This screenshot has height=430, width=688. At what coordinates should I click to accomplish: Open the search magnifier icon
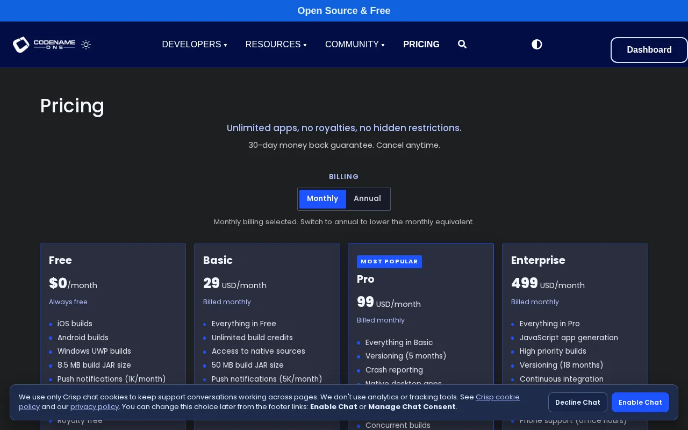462,44
